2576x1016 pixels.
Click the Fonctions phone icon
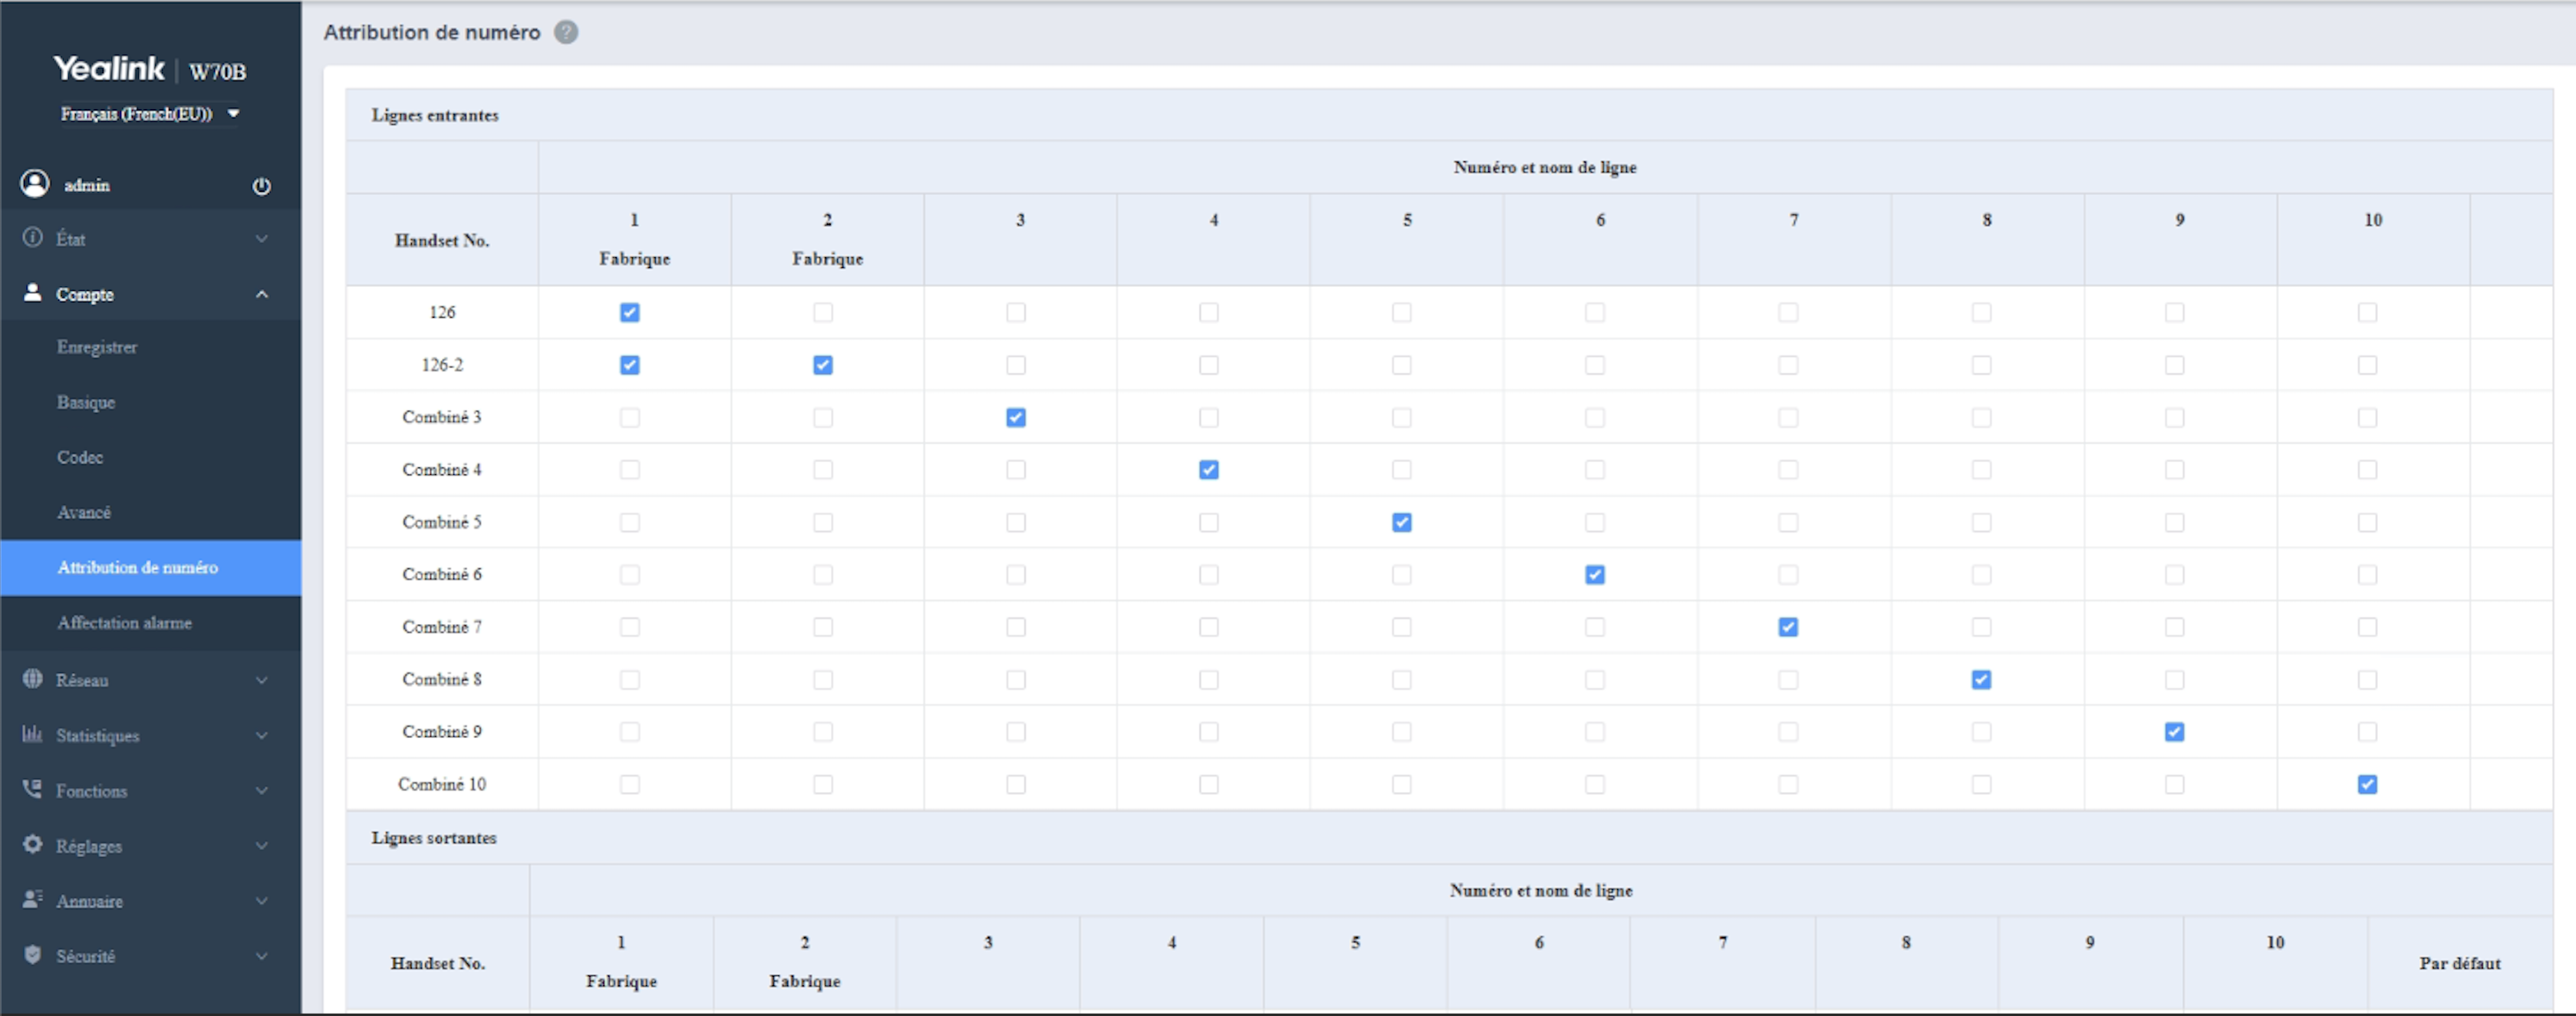click(x=33, y=789)
